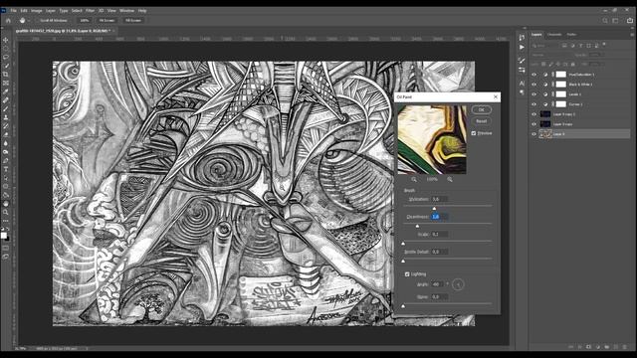Select the Clone Stamp tool
This screenshot has height=358, width=637.
6,117
